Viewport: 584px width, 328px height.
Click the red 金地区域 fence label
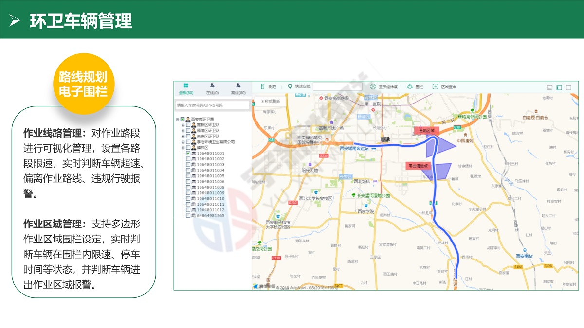426,131
